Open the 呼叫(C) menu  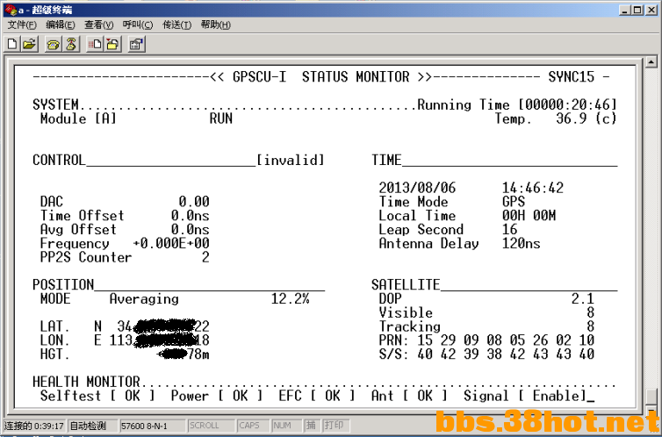pos(138,25)
